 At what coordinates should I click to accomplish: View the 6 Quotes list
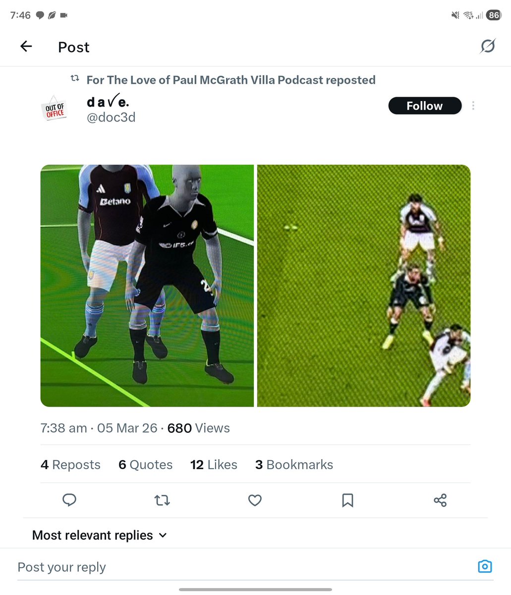(146, 465)
